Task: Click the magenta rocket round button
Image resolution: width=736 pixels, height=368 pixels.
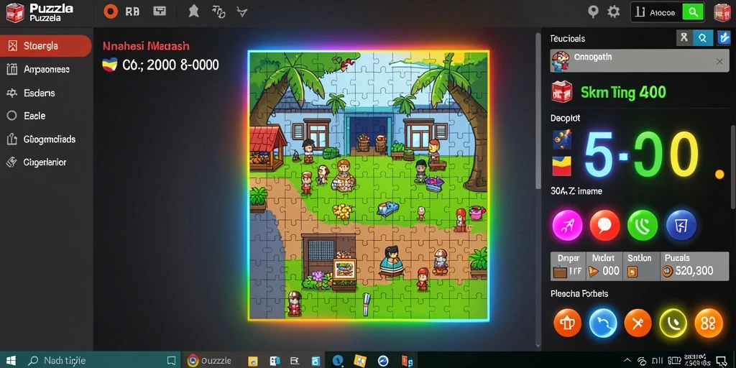Action: [568, 225]
